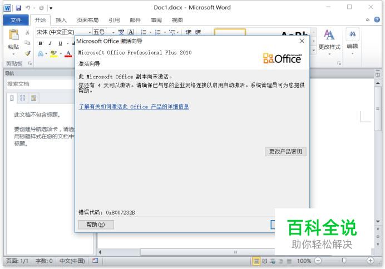The height and width of the screenshot is (269, 385).
Task: Switch to web layout view
Action: click(x=273, y=261)
